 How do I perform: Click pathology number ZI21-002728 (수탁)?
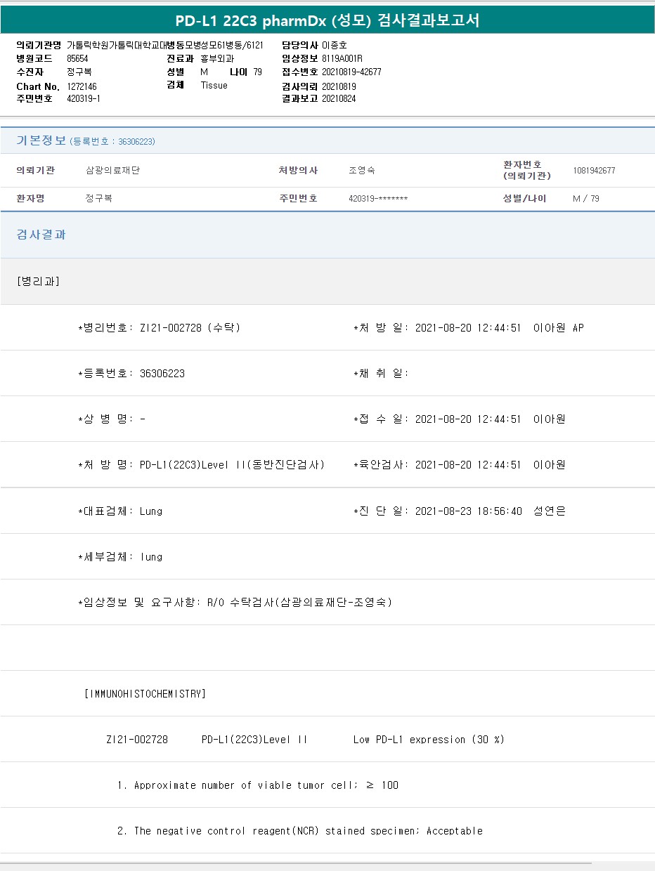pos(190,327)
